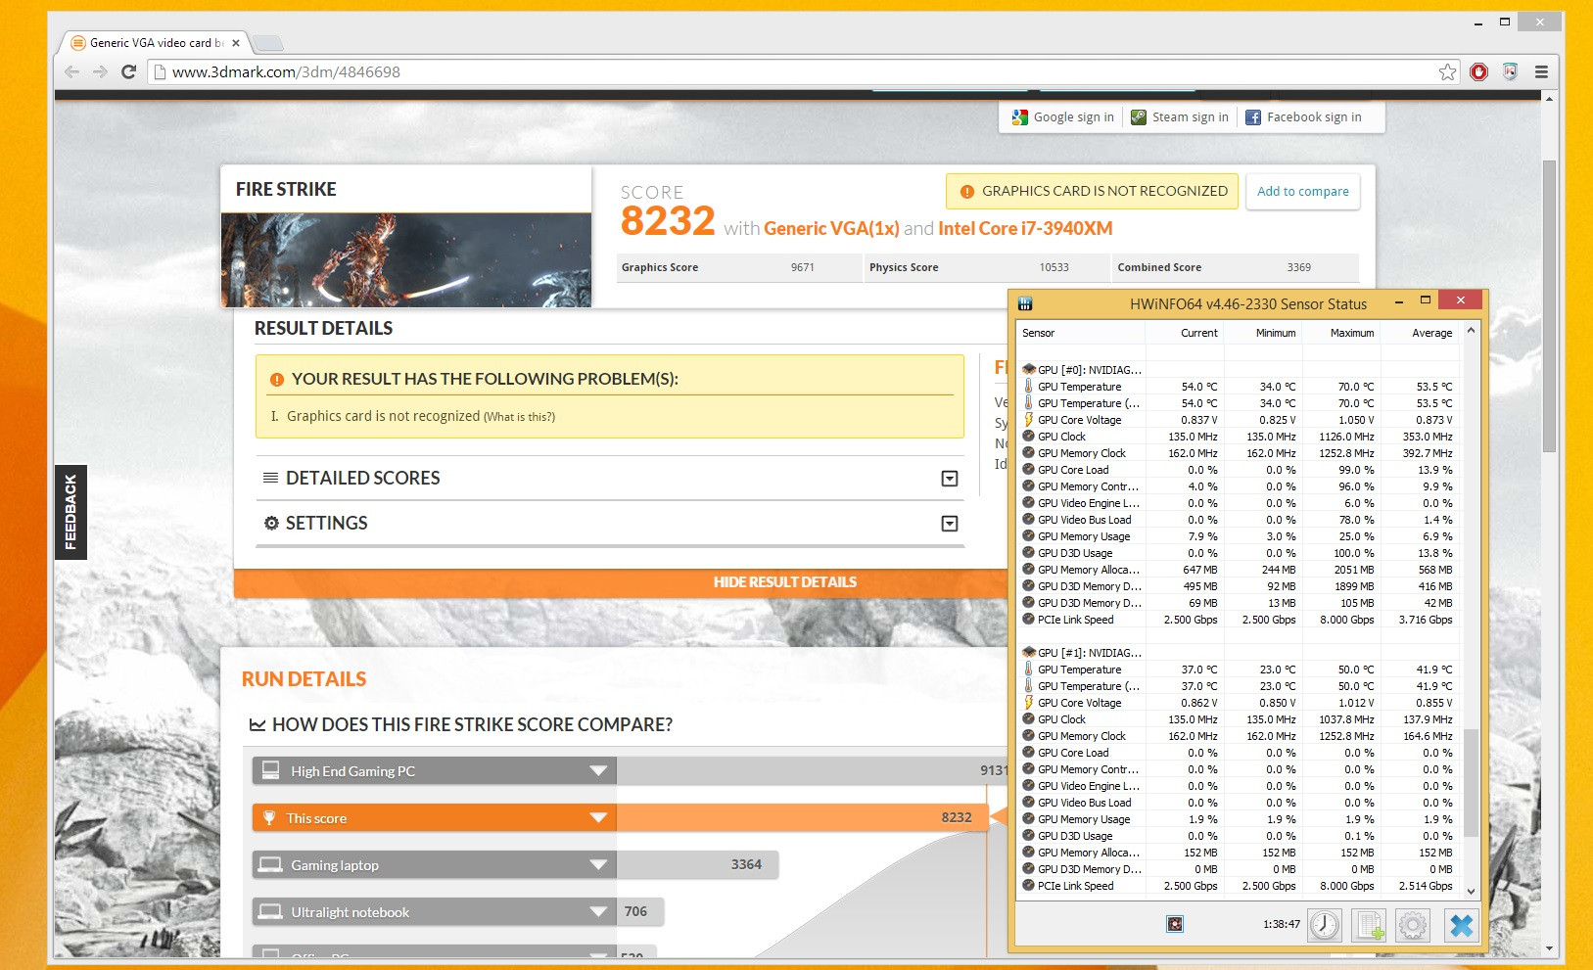
Task: Click the High End Gaming PC monitor icon
Action: (x=271, y=770)
